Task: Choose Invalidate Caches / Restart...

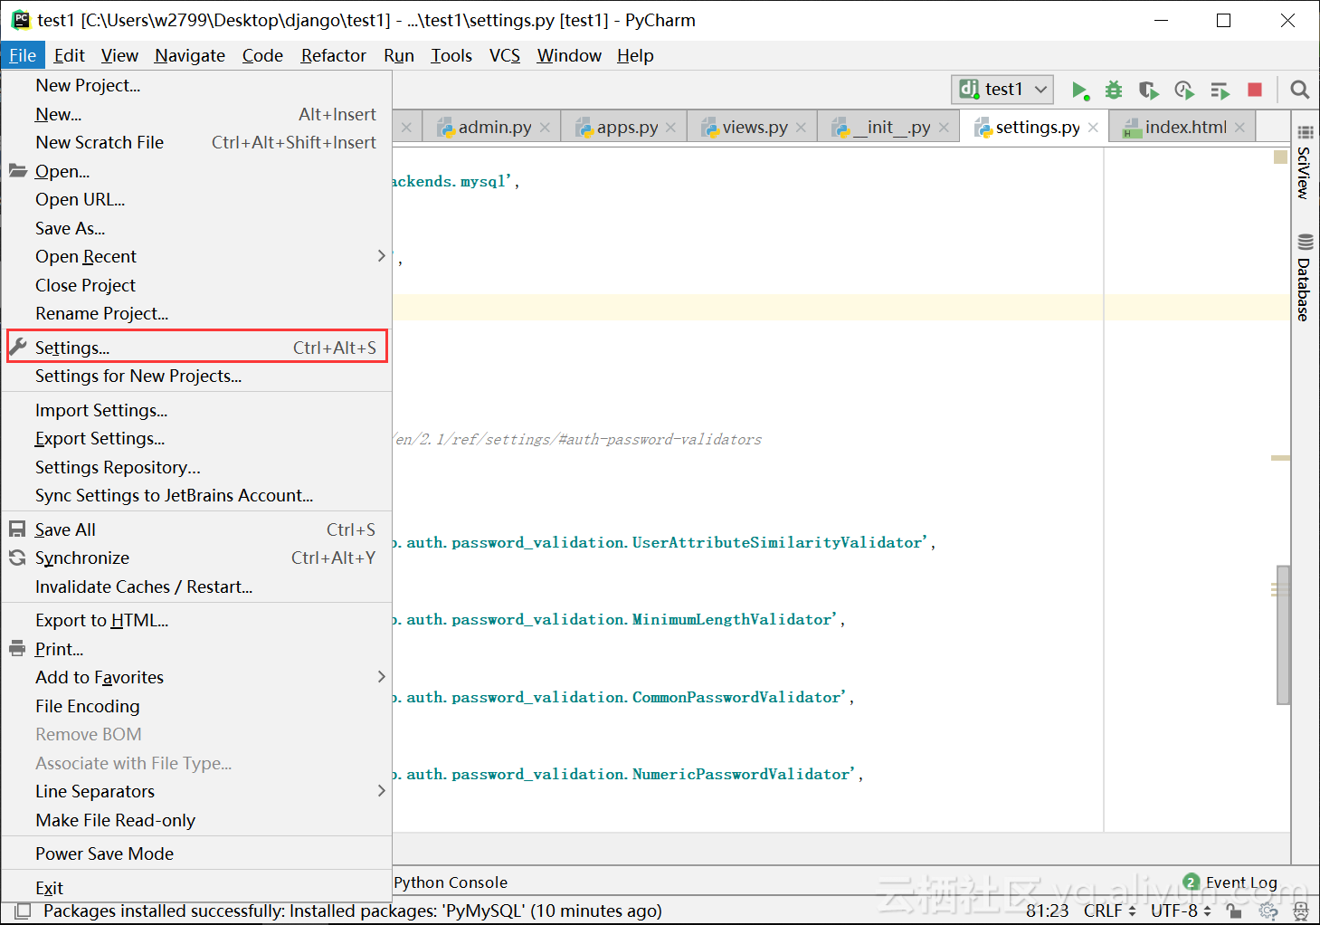Action: [x=197, y=586]
